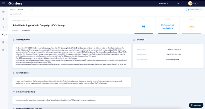Image resolution: width=205 pixels, height=109 pixels.
Task: Click the pencil edit icon
Action: 20,14
